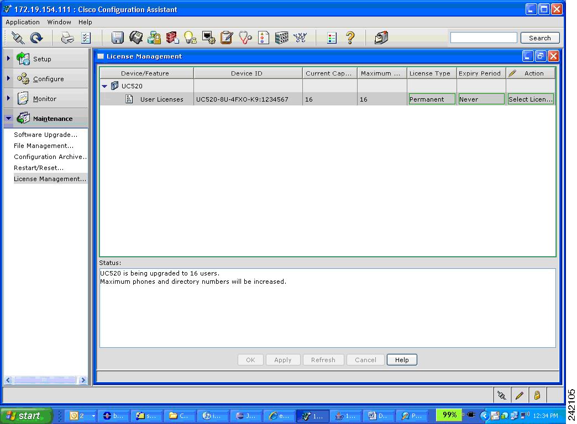Screen dimensions: 577x424
Task: Click the Search input field
Action: click(483, 38)
